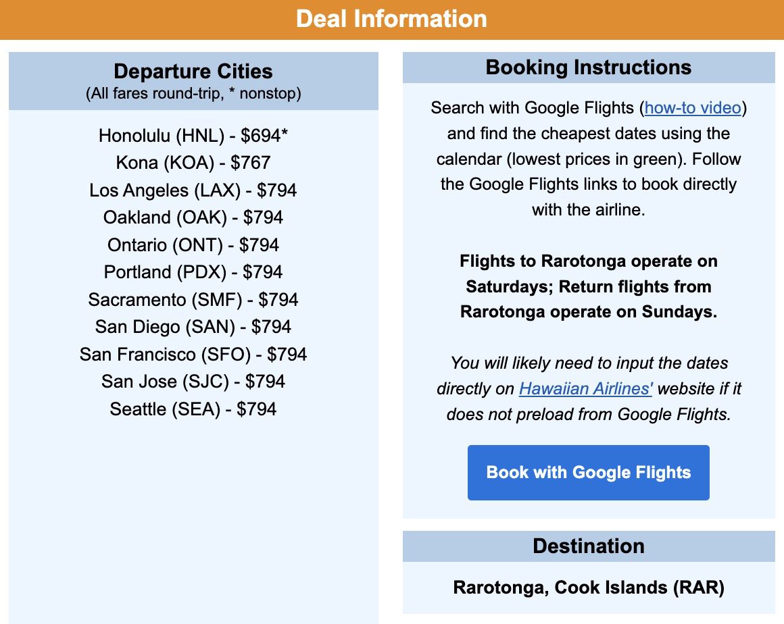This screenshot has width=784, height=624.
Task: Select the Los Angeles (LAX) fare
Action: [192, 190]
